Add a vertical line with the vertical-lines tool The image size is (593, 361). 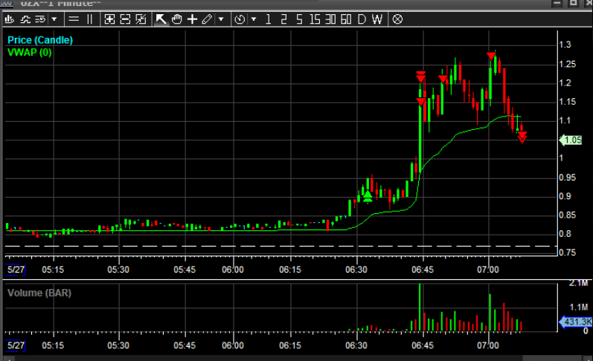[x=89, y=19]
